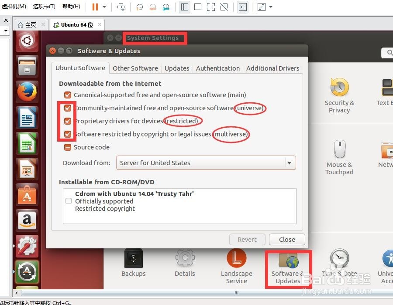Revert to previous snapshot icon
This screenshot has width=393, height=305.
153,7
